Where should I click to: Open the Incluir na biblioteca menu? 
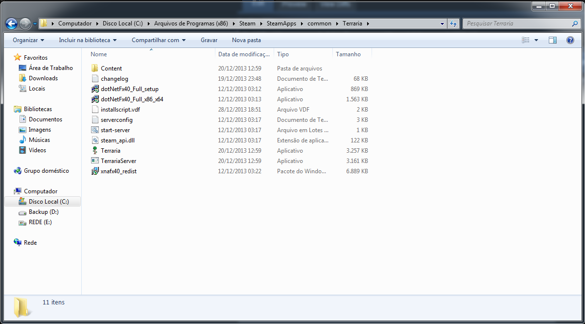[88, 40]
